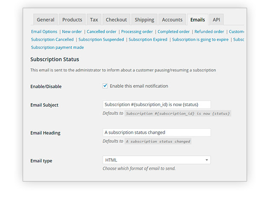Screen dimensions: 256x197
Task: Open Subscription Expired email link
Action: click(x=148, y=40)
